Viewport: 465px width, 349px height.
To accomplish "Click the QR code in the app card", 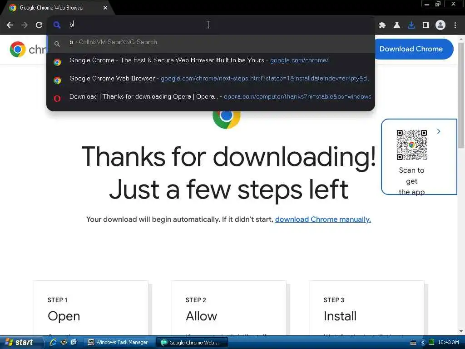I will 411,145.
